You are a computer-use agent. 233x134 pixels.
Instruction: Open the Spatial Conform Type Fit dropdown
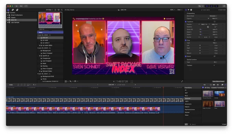(216, 62)
